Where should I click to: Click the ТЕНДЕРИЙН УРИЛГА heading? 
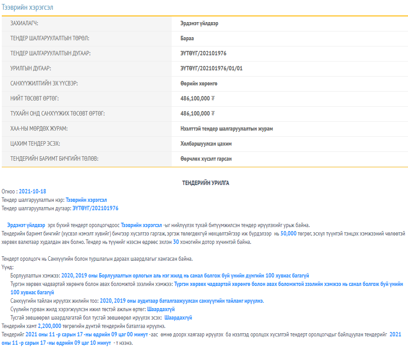(206, 183)
